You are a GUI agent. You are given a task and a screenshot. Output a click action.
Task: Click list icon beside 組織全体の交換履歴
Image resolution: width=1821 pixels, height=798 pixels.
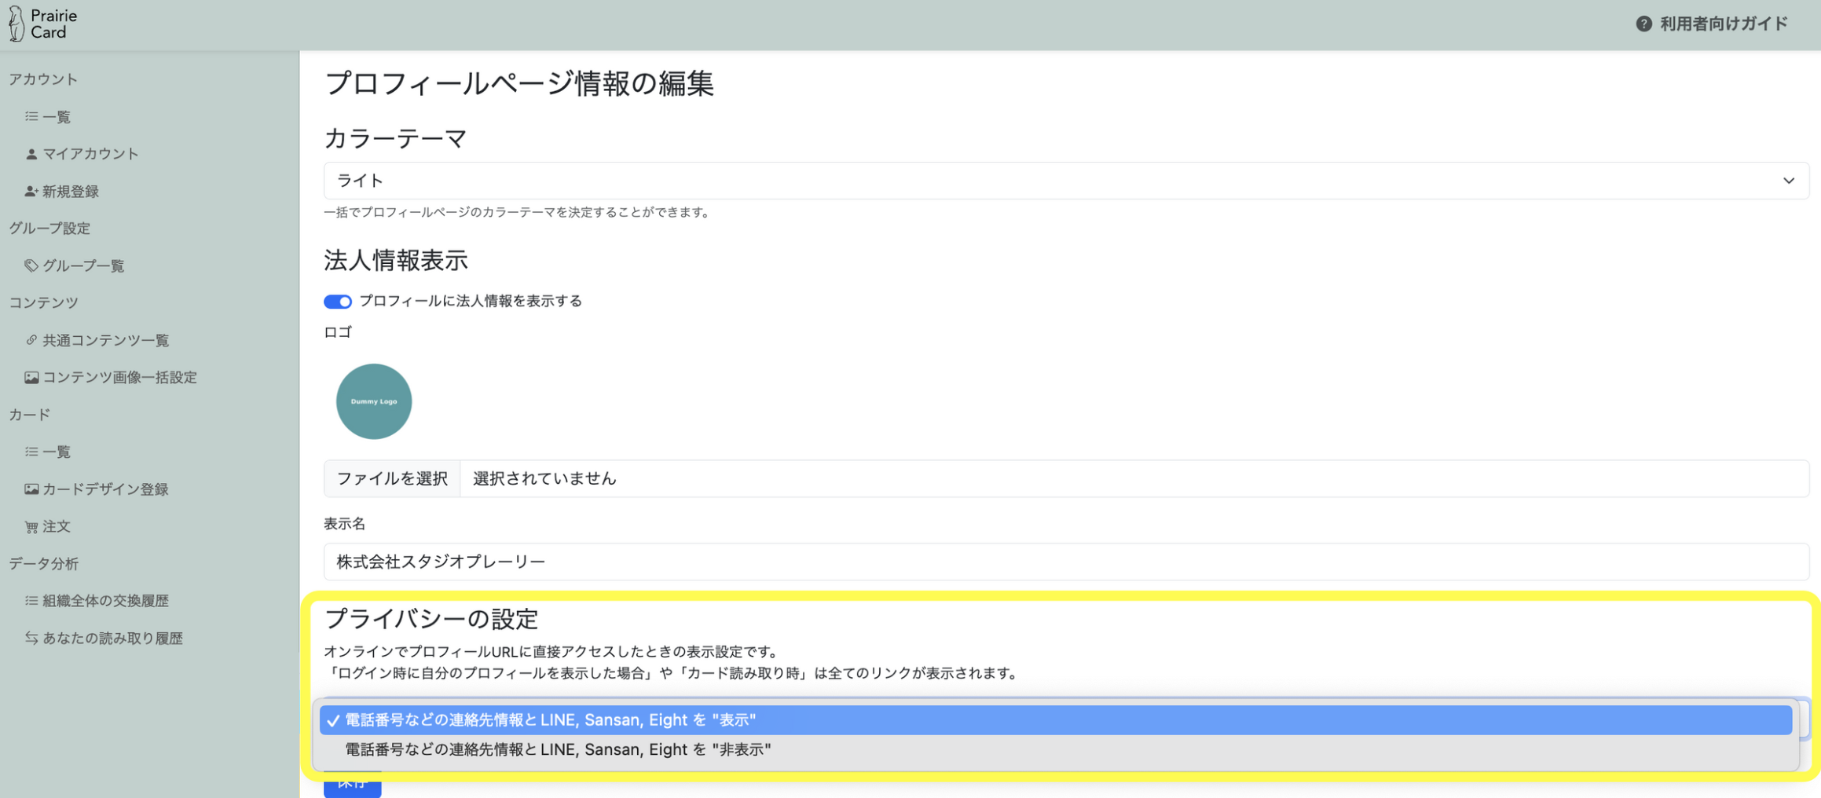coord(31,601)
